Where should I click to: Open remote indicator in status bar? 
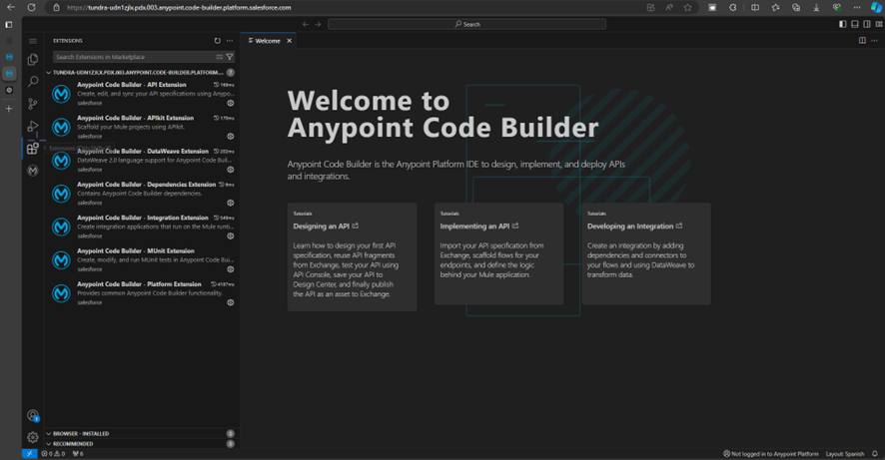pyautogui.click(x=29, y=454)
